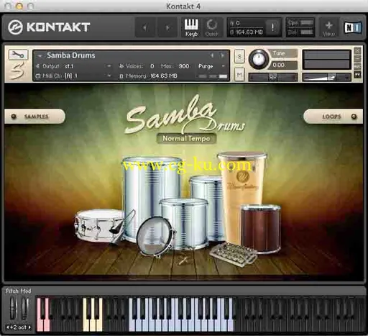This screenshot has height=336, width=368.
Task: Shift keyboard octave up with right arrow
Action: coord(29,327)
